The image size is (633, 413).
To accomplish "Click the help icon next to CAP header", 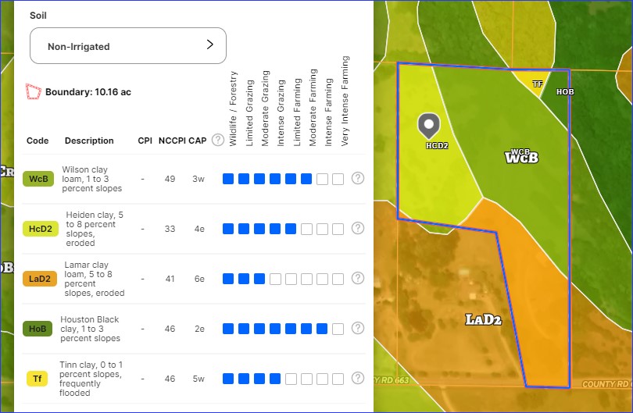I will click(x=218, y=141).
